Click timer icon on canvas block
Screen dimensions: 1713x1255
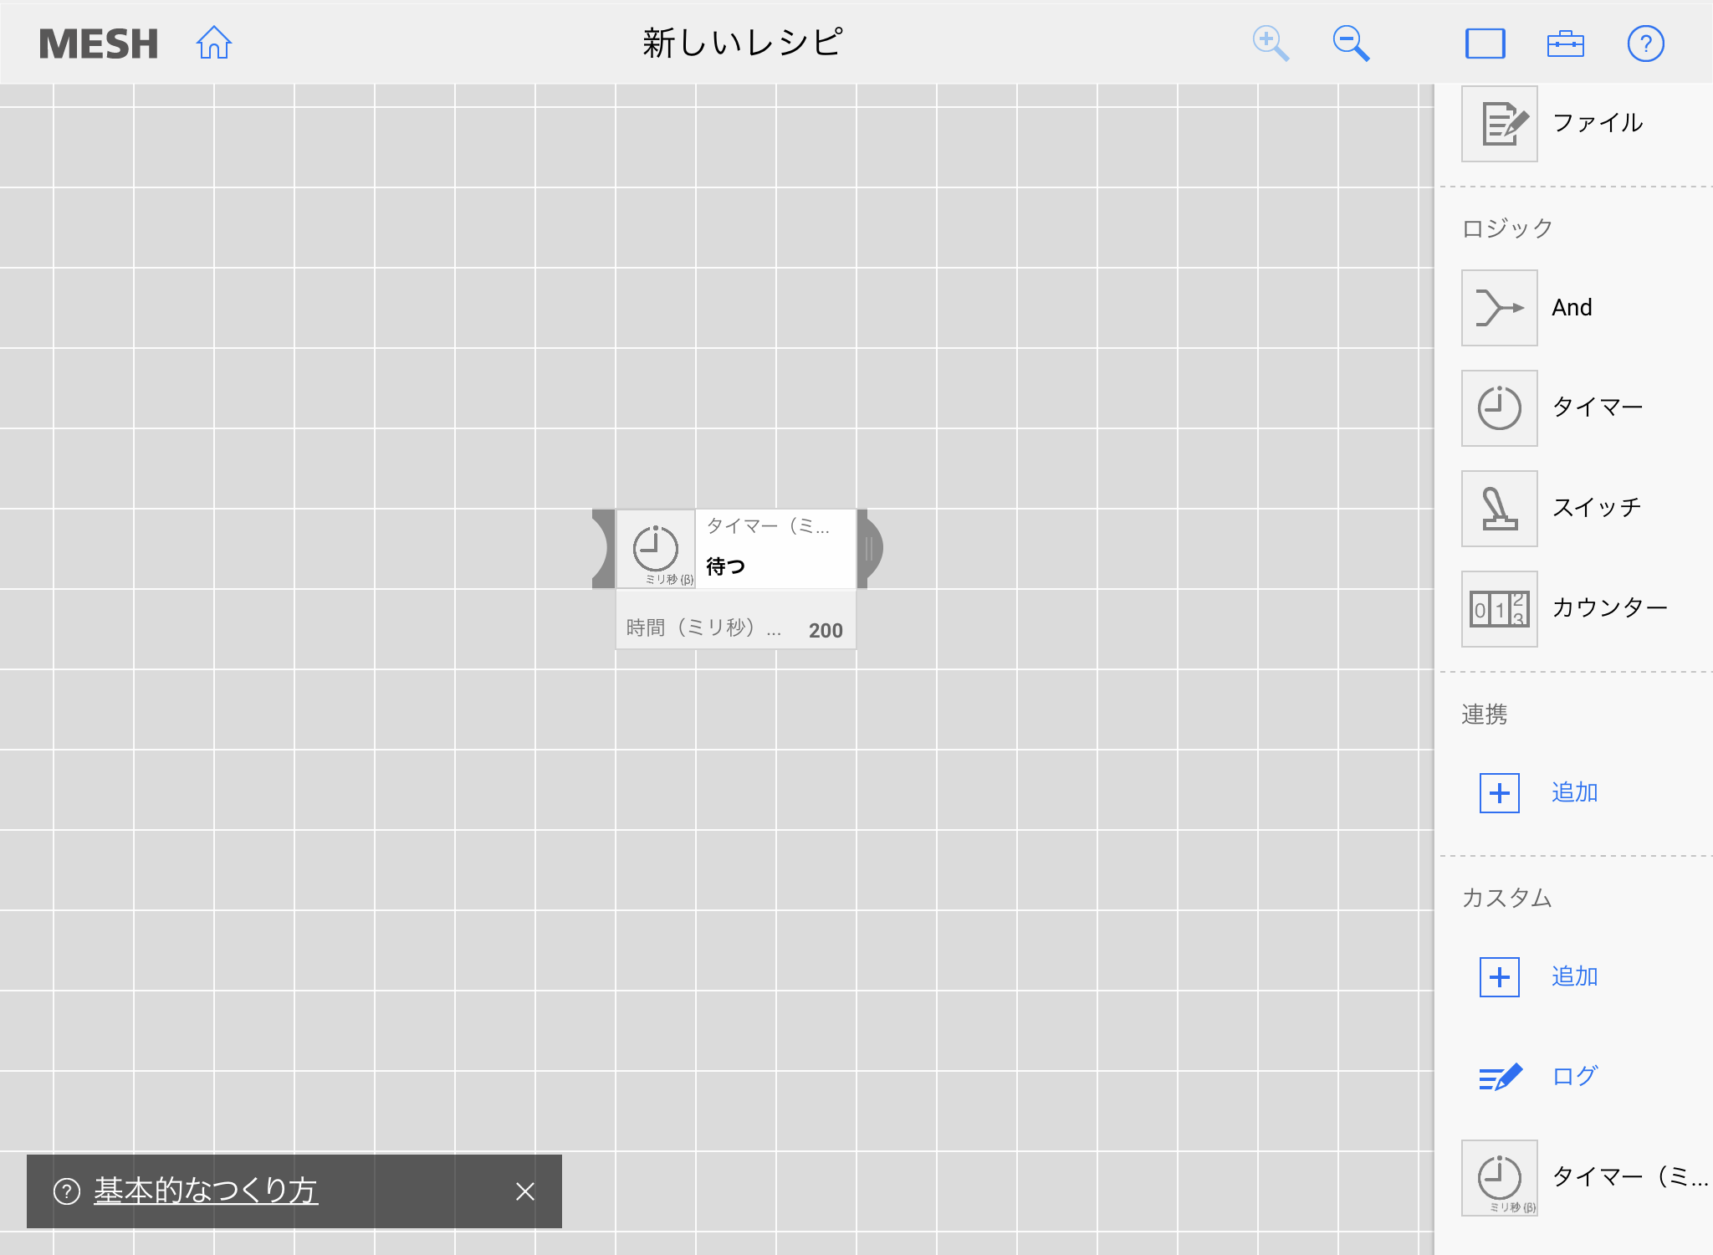pyautogui.click(x=656, y=549)
